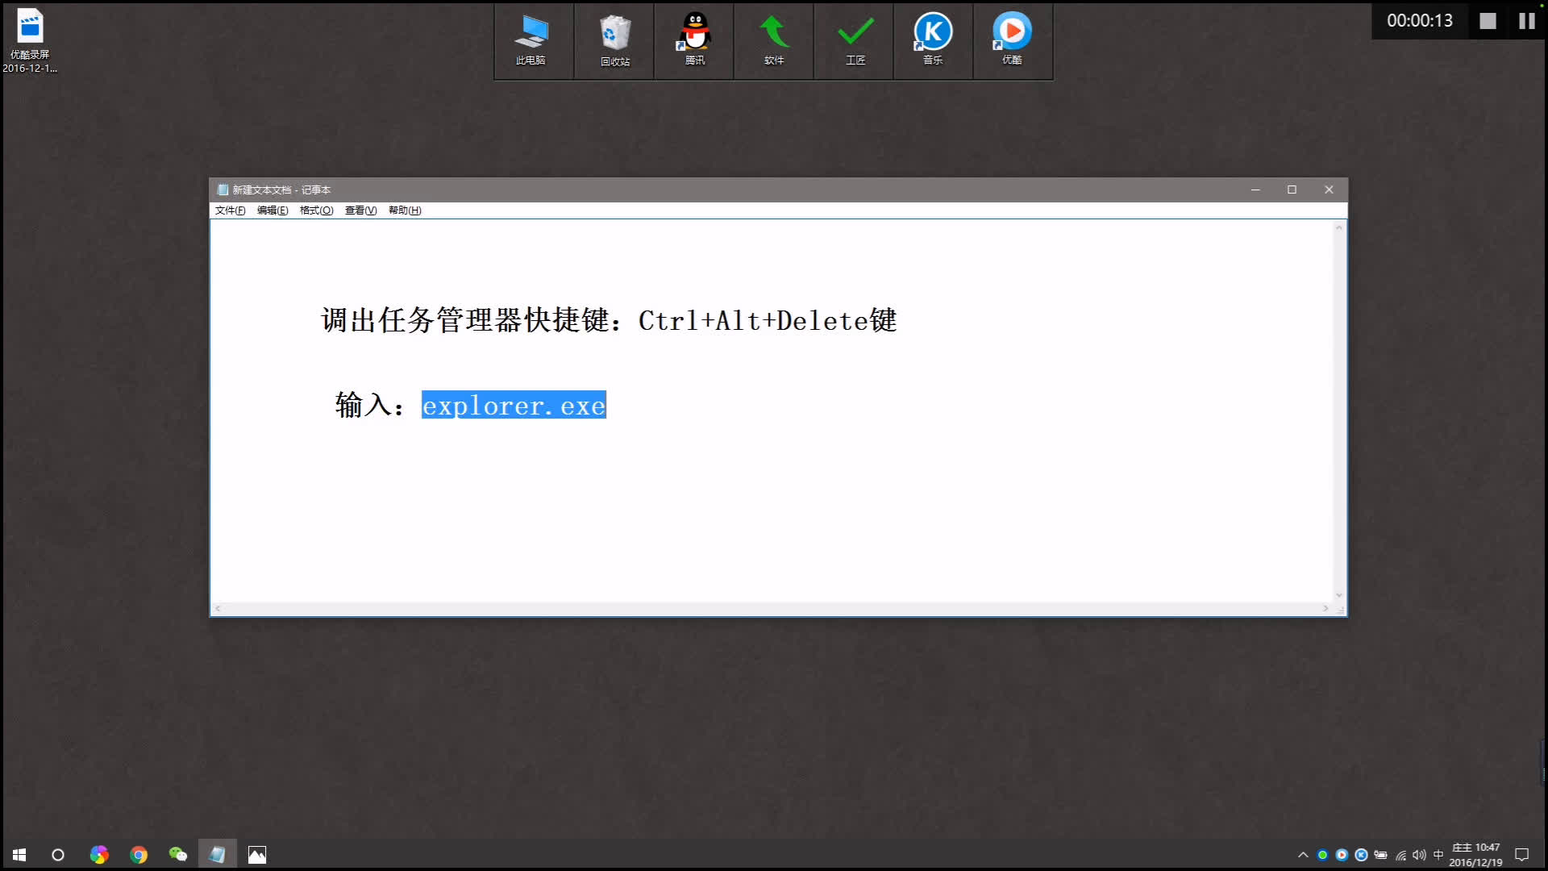Stop the screen recording

tap(1488, 21)
